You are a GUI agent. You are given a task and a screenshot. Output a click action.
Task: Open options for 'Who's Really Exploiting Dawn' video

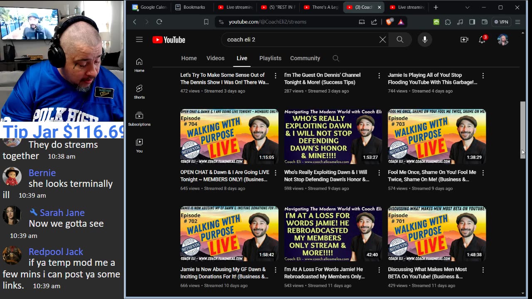click(x=379, y=173)
